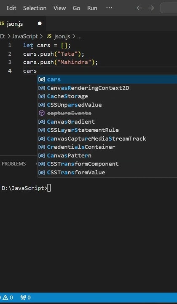Click the cars text on line 4
The image size is (177, 304).
pos(30,71)
